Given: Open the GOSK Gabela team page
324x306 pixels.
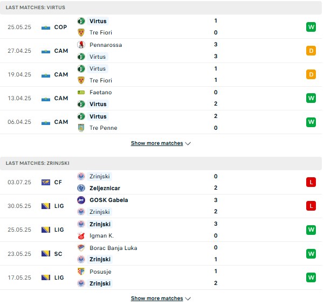Looking at the screenshot, I should pos(109,200).
